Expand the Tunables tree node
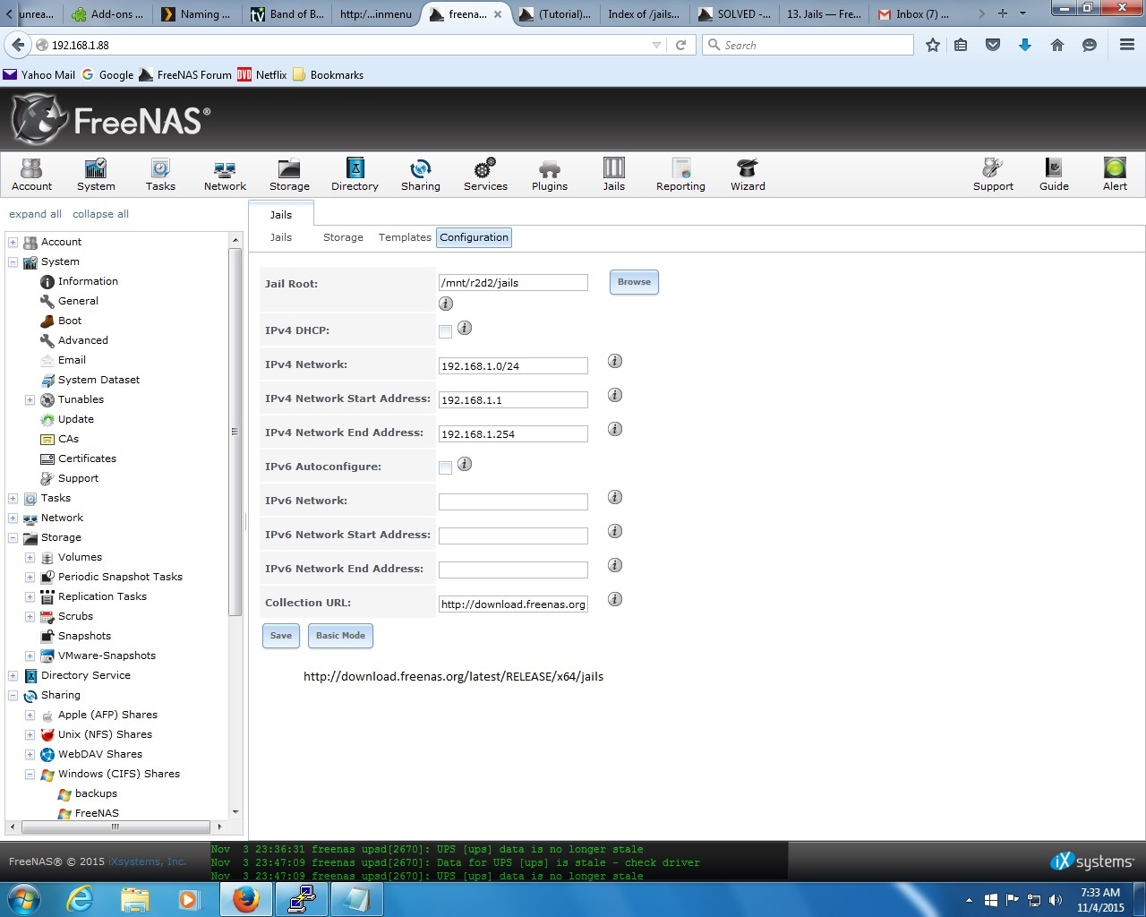The height and width of the screenshot is (917, 1146). click(x=30, y=399)
